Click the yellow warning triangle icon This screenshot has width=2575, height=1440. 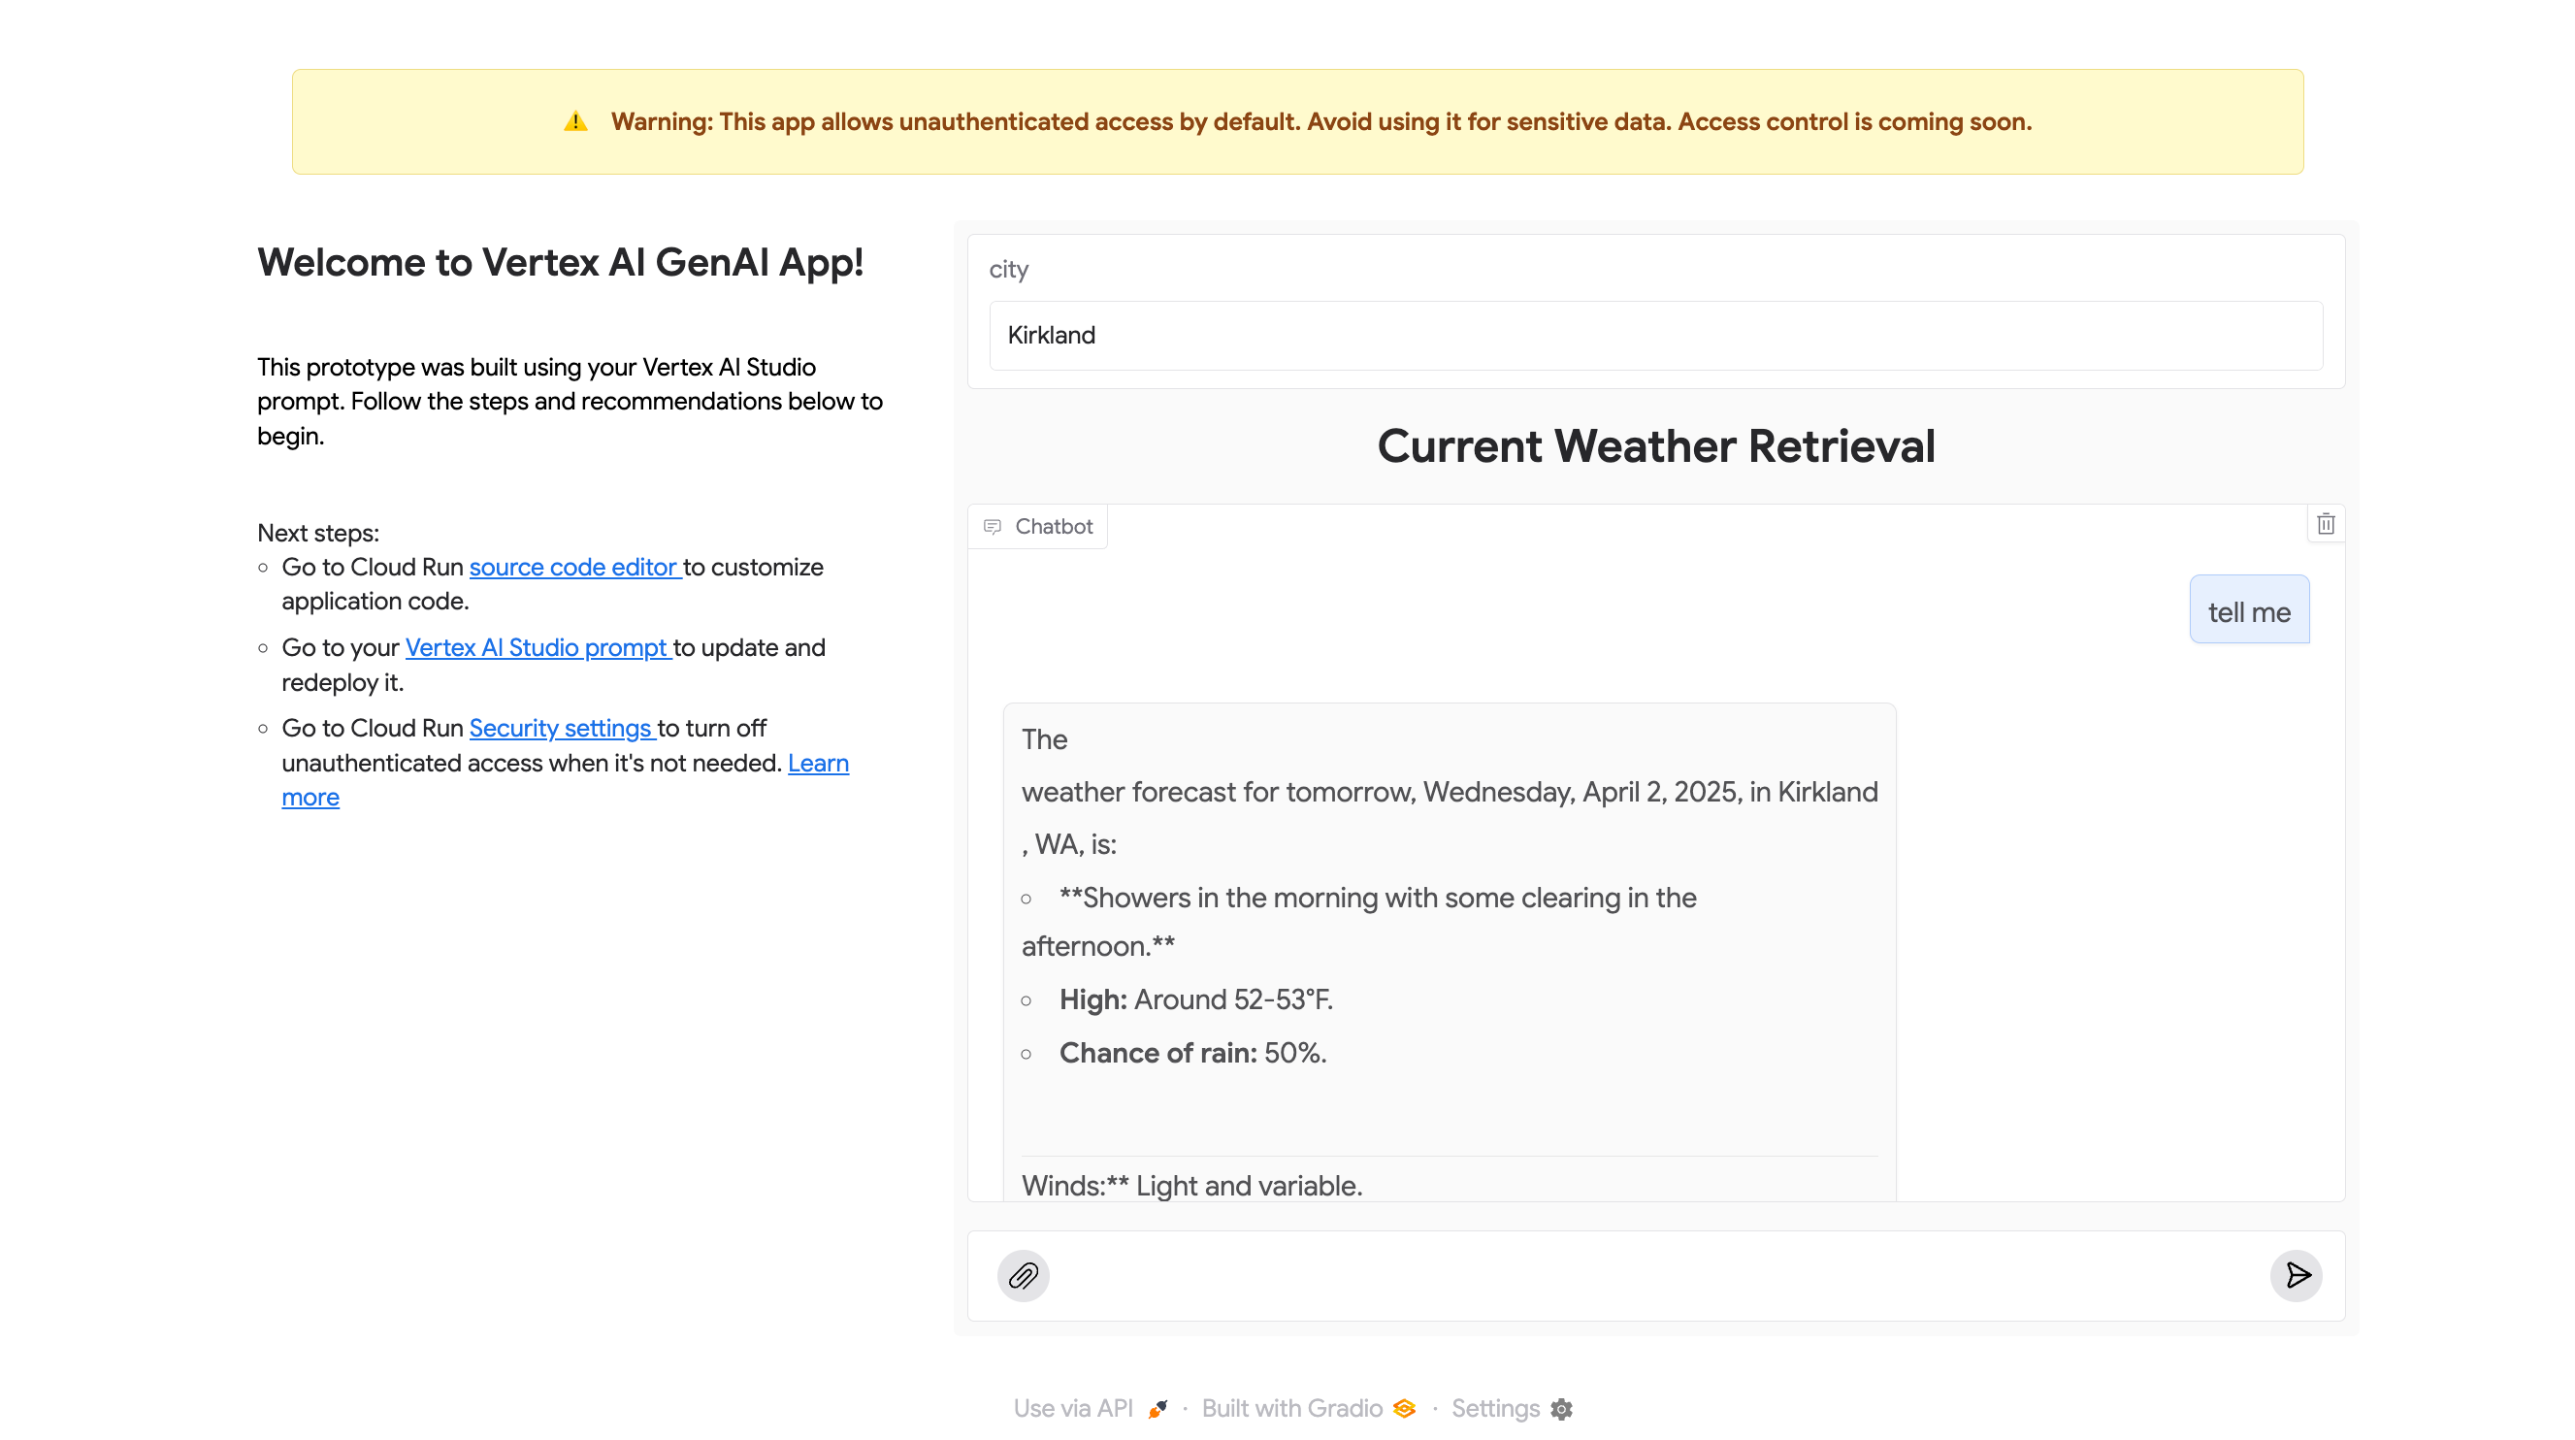click(575, 122)
